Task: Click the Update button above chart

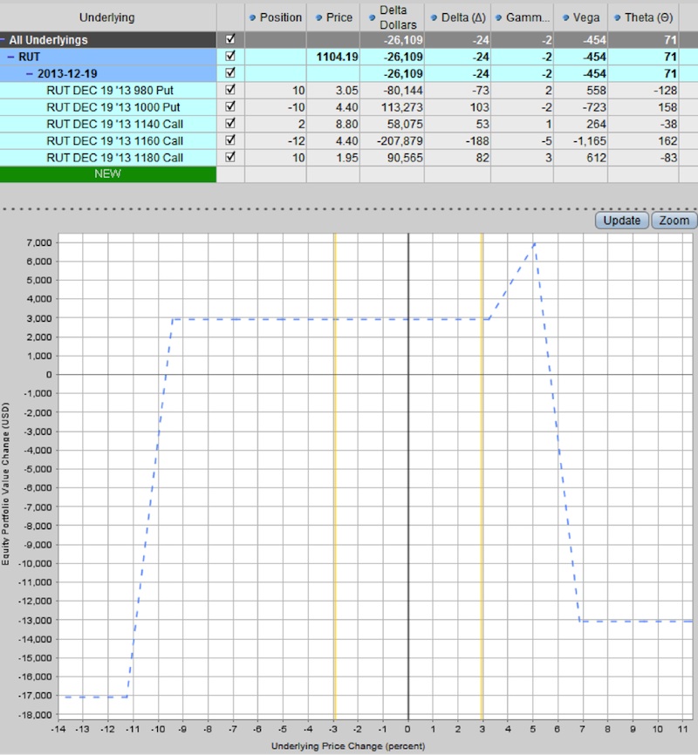Action: point(622,221)
